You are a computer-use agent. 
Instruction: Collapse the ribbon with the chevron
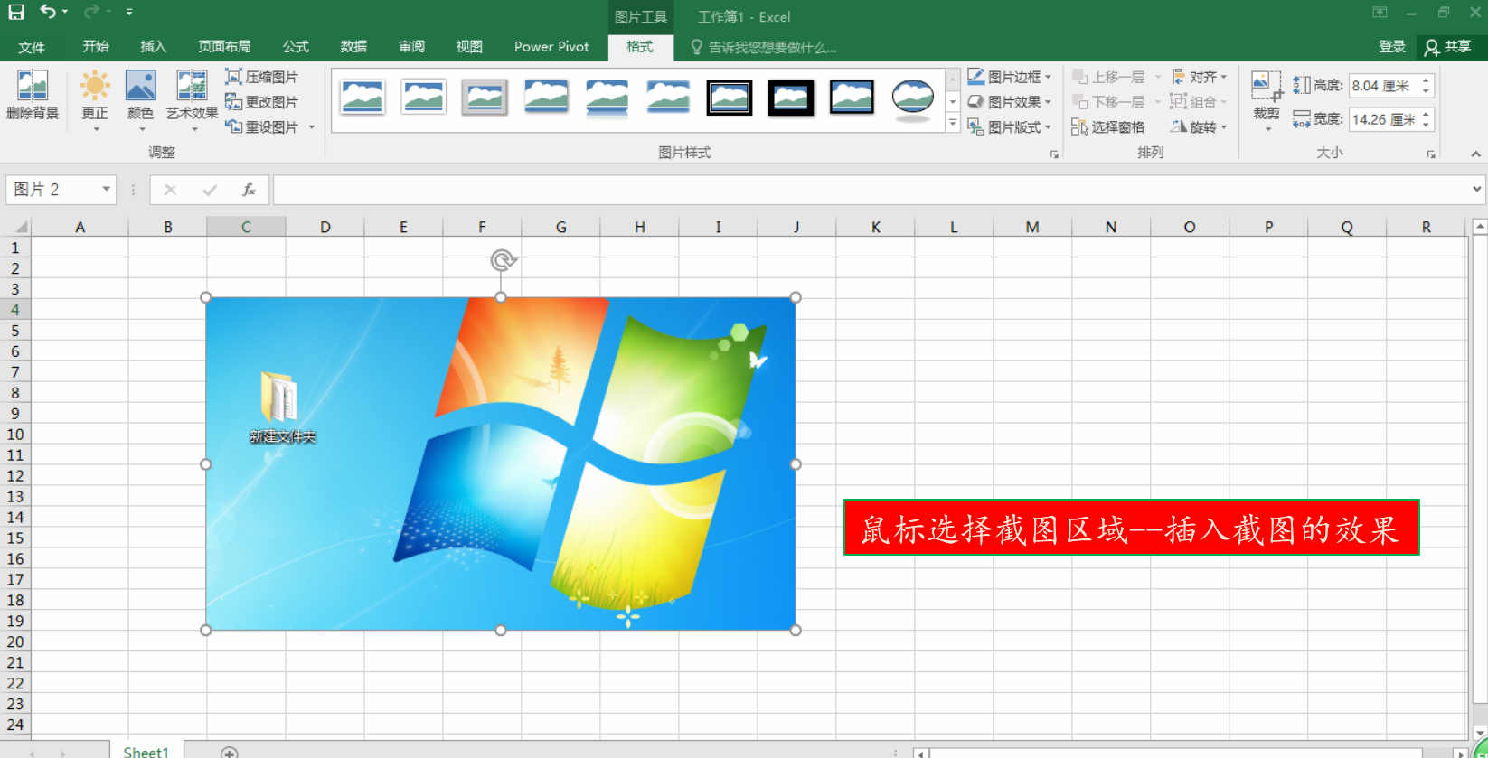tap(1475, 154)
